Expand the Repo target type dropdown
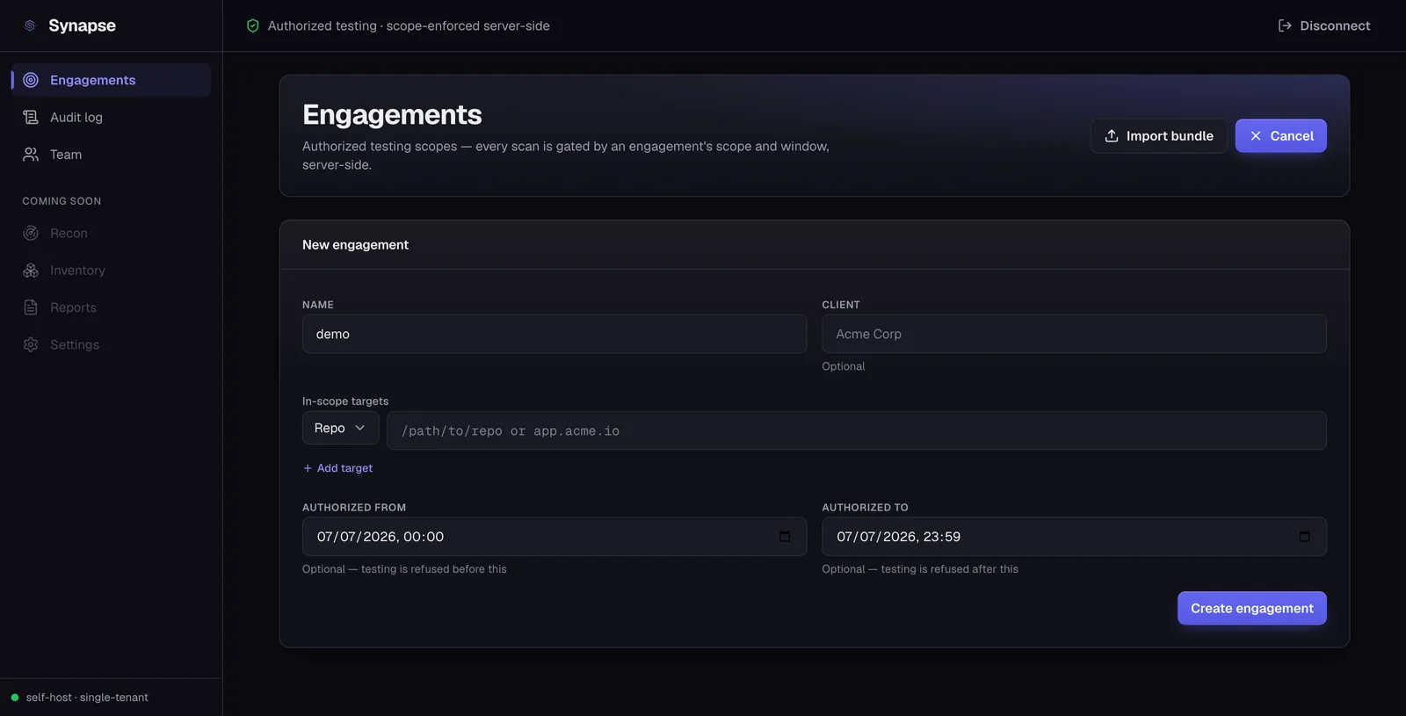Screen dimensions: 1406x716 [341, 428]
